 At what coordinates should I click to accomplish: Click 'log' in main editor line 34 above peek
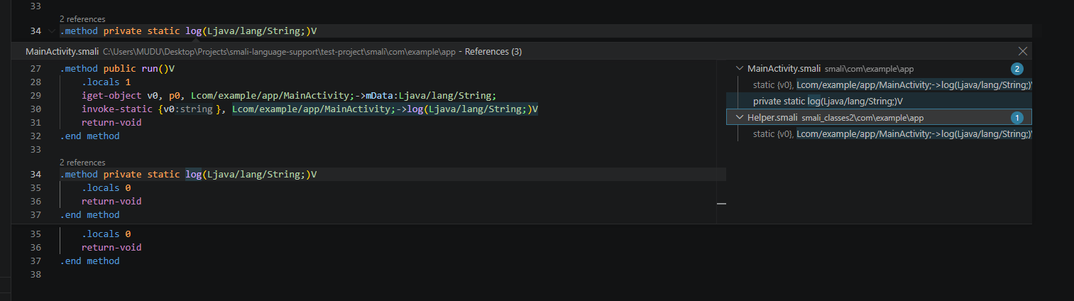pos(194,31)
